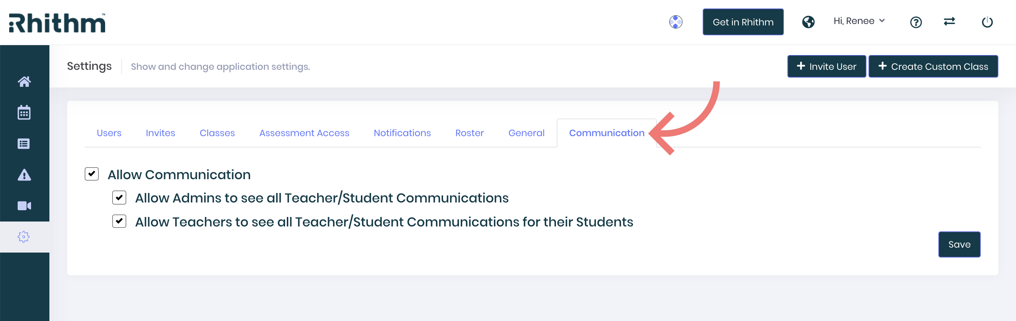Click the Invite User button
The width and height of the screenshot is (1016, 321).
click(827, 66)
